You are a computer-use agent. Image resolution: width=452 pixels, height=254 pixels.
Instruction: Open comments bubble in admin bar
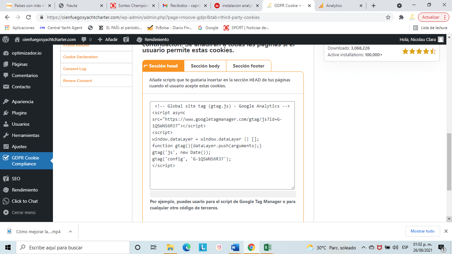[x=86, y=39]
